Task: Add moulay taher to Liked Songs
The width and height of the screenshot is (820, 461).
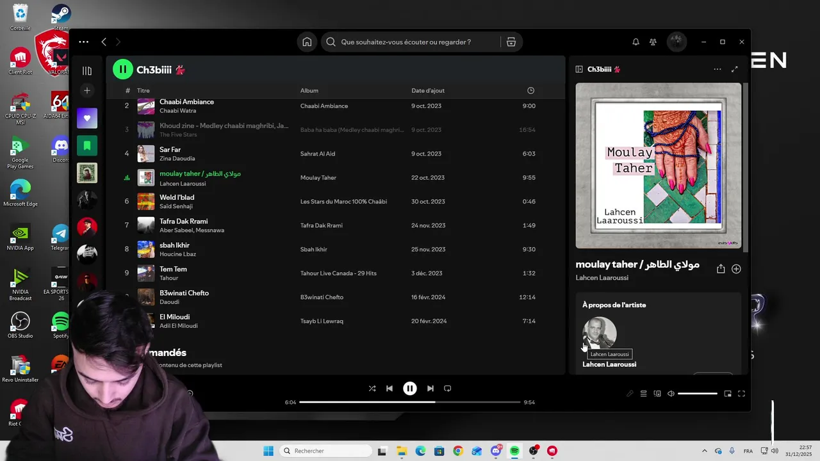Action: pos(736,269)
